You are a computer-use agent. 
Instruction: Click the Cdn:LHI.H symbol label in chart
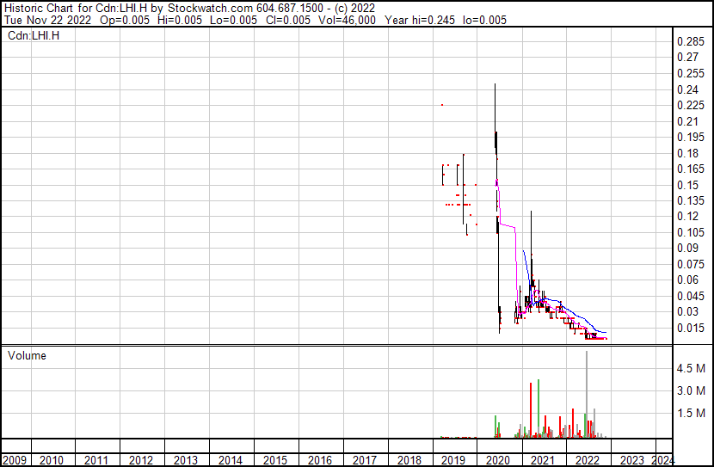pyautogui.click(x=34, y=35)
